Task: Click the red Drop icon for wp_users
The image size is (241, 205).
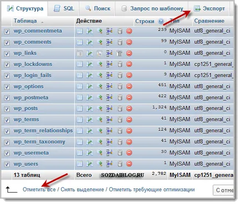Action: 129,164
